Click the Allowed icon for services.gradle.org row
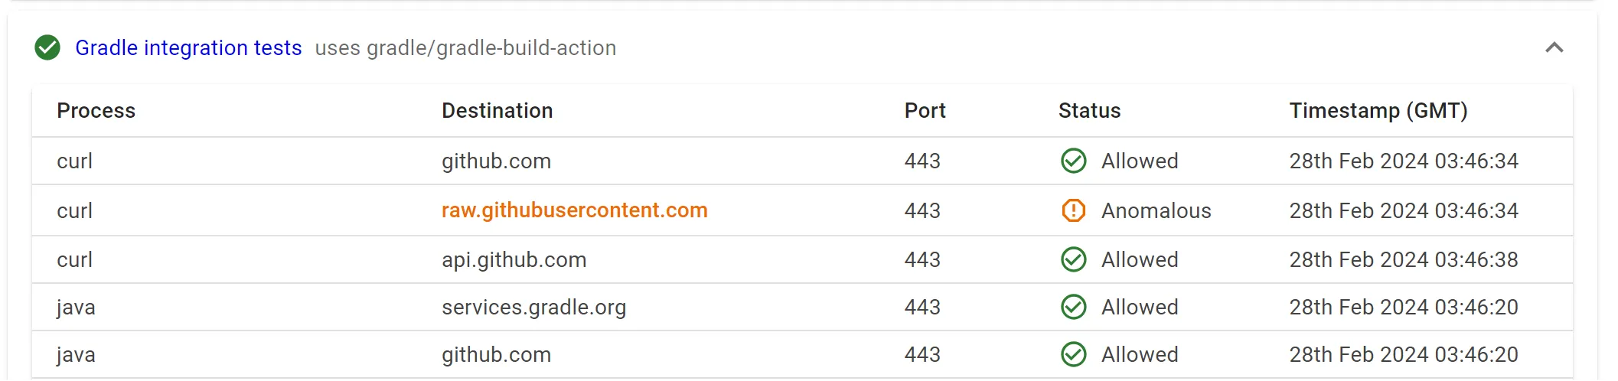The height and width of the screenshot is (381, 1618). tap(1073, 307)
